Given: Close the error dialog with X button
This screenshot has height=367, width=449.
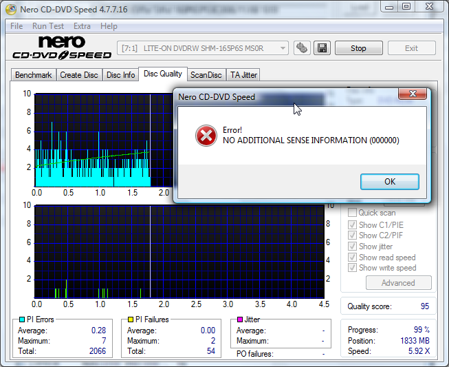Looking at the screenshot, I should point(413,94).
